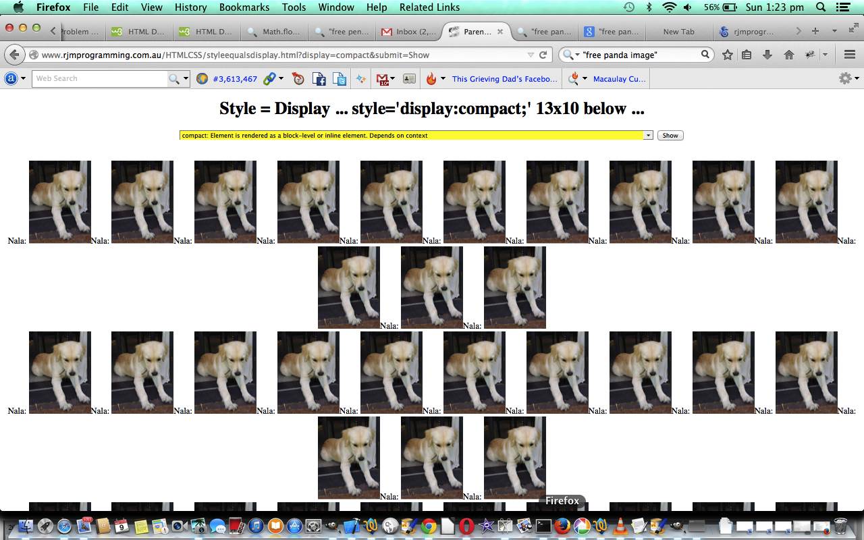The width and height of the screenshot is (864, 540).
Task: Switch to the Math.flo... tab
Action: 275,32
